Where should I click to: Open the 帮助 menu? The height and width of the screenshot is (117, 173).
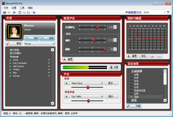tap(30, 8)
